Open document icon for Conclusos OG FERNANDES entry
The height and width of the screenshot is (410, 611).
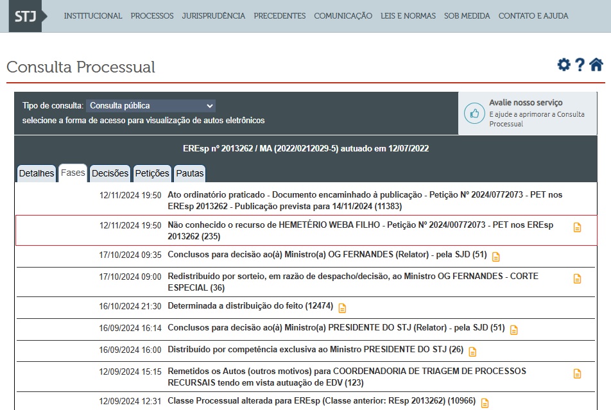496,257
